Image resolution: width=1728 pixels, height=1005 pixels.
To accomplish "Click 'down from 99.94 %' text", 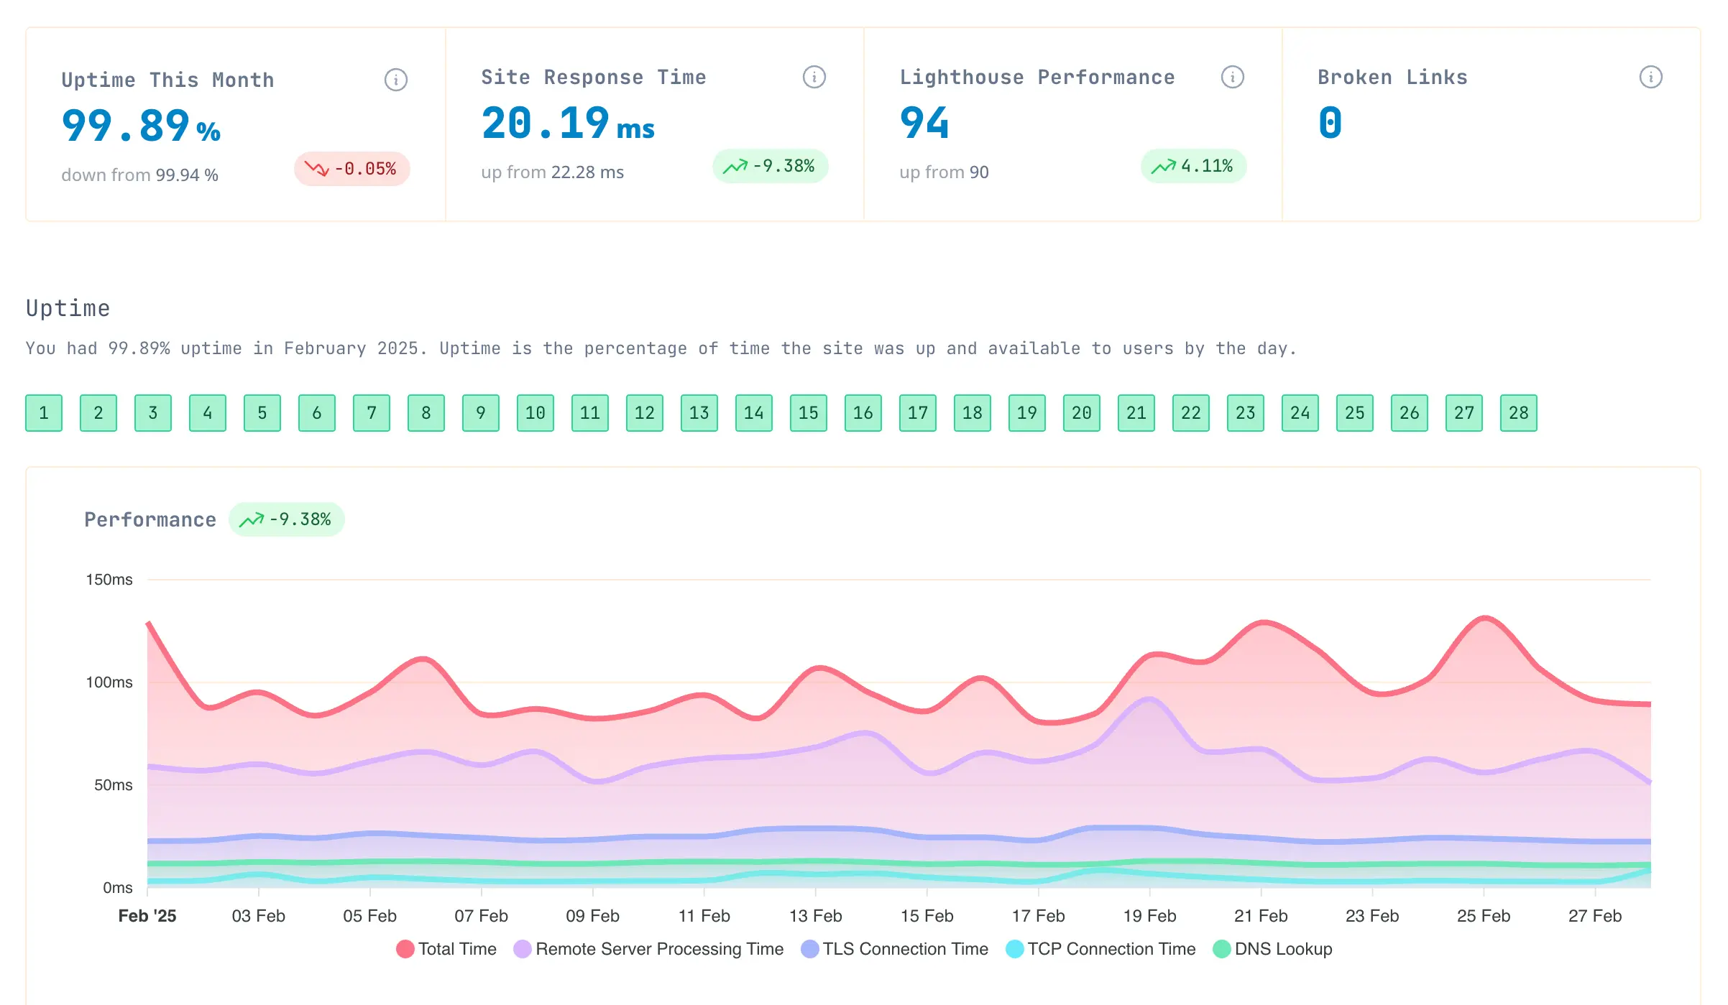I will coord(139,175).
